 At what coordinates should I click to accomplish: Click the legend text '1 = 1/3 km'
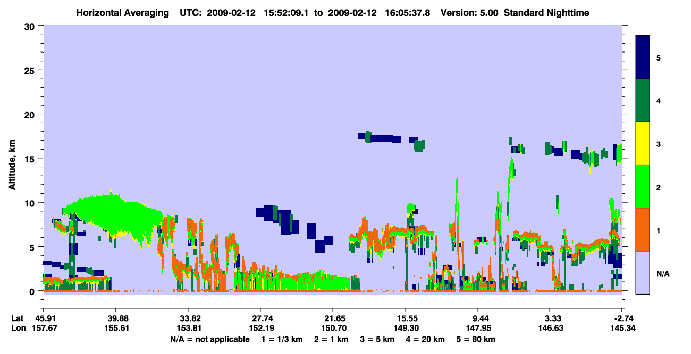coord(282,339)
